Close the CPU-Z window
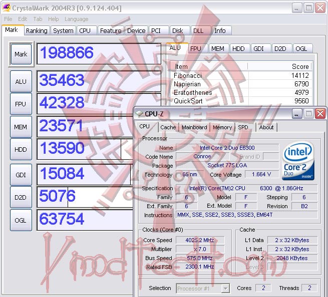328x297 pixels. (x=320, y=114)
